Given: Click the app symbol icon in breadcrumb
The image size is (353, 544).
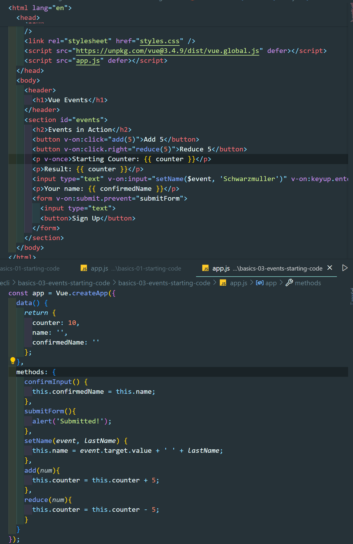Looking at the screenshot, I should point(260,283).
